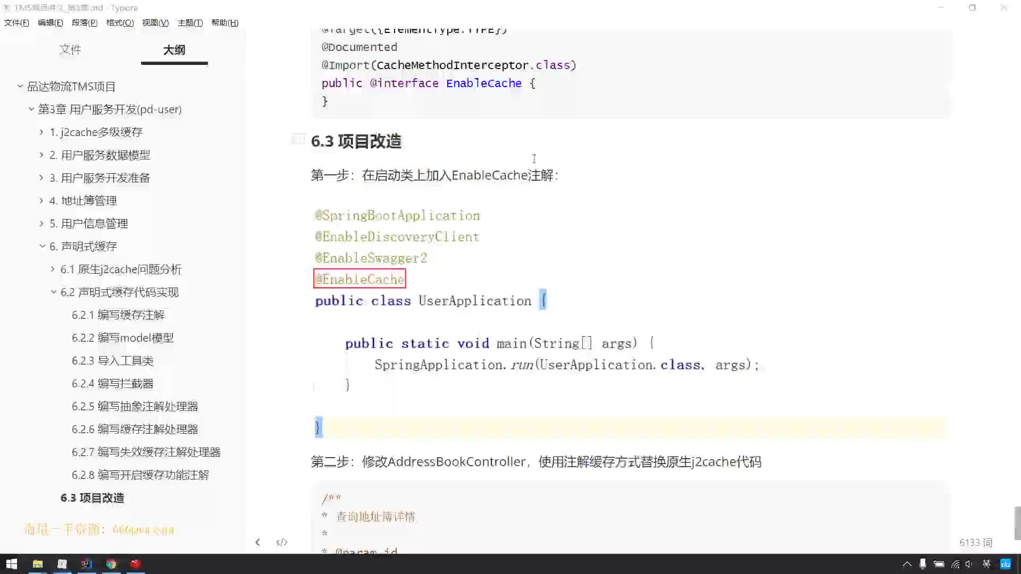
Task: Expand 1. j2cache多级缓存 section
Action: [x=41, y=131]
